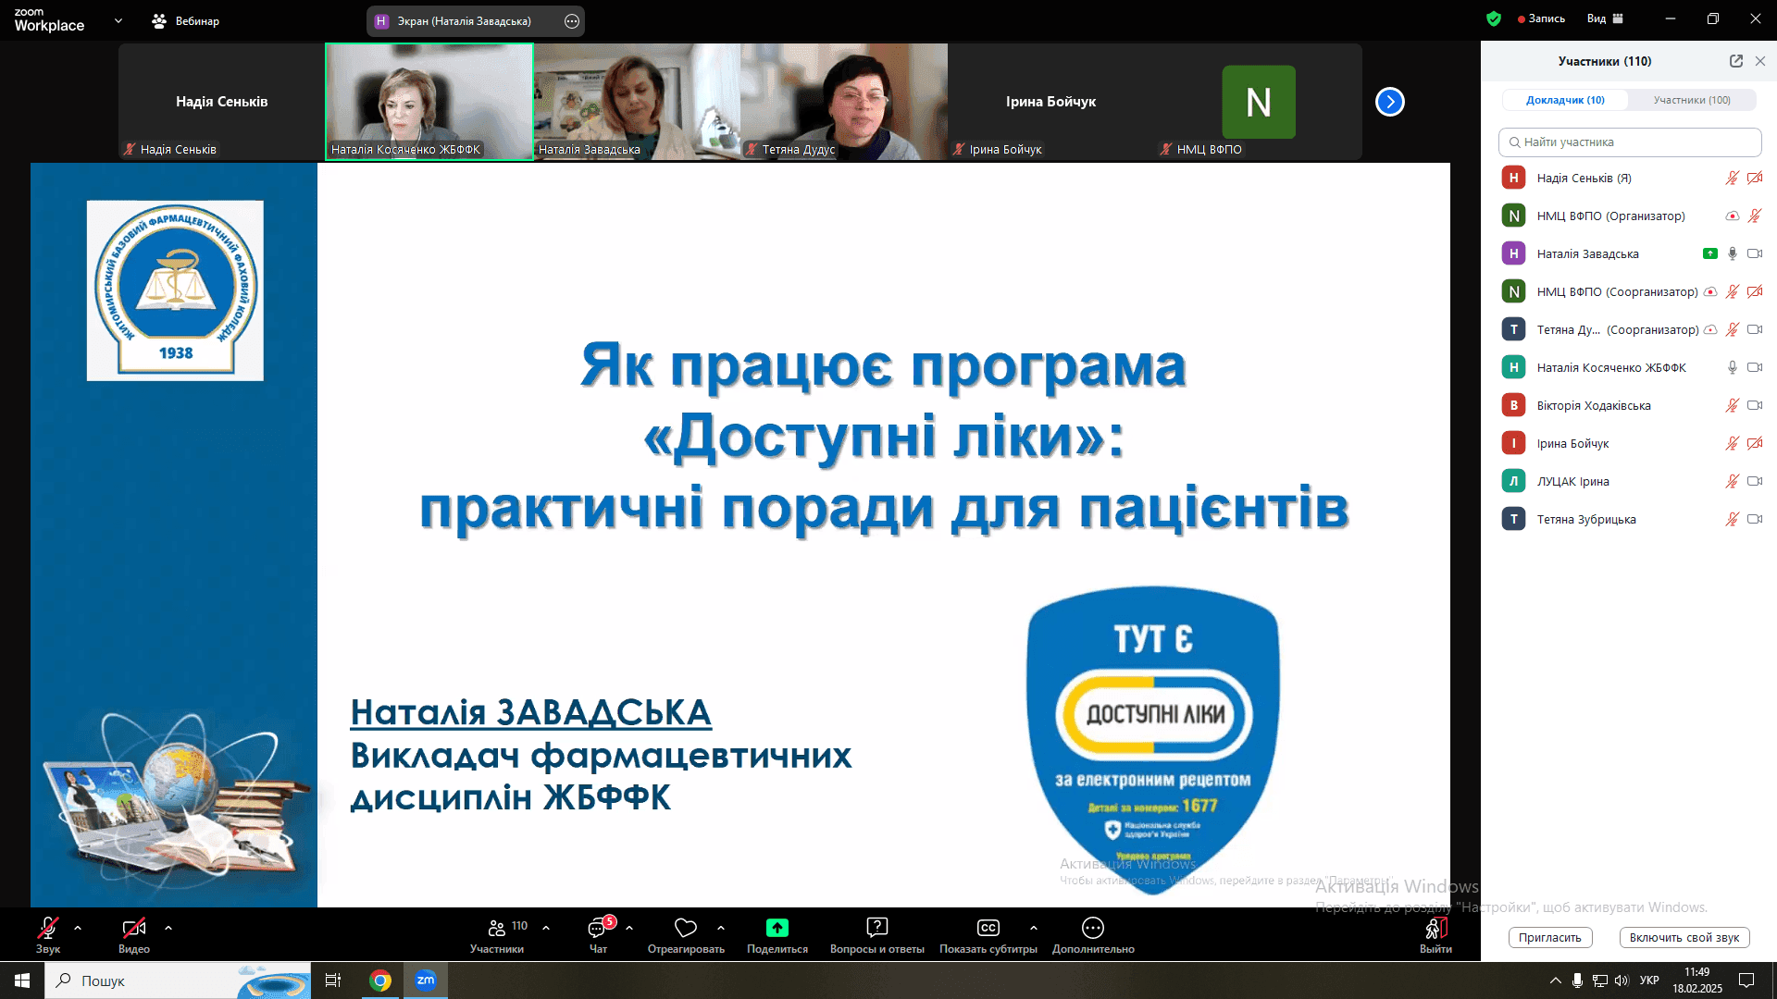Screen dimensions: 1777x999
Task: Click Тетяна Зубрицька muted mic icon
Action: (x=1733, y=519)
